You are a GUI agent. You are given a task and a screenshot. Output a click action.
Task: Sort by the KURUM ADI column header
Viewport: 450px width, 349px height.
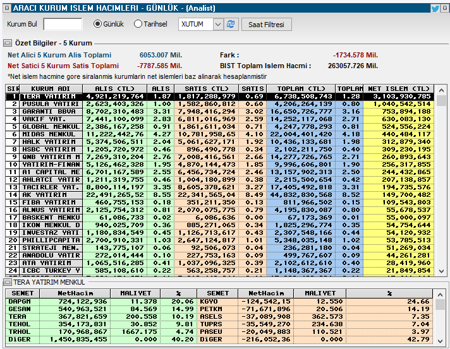pos(51,89)
